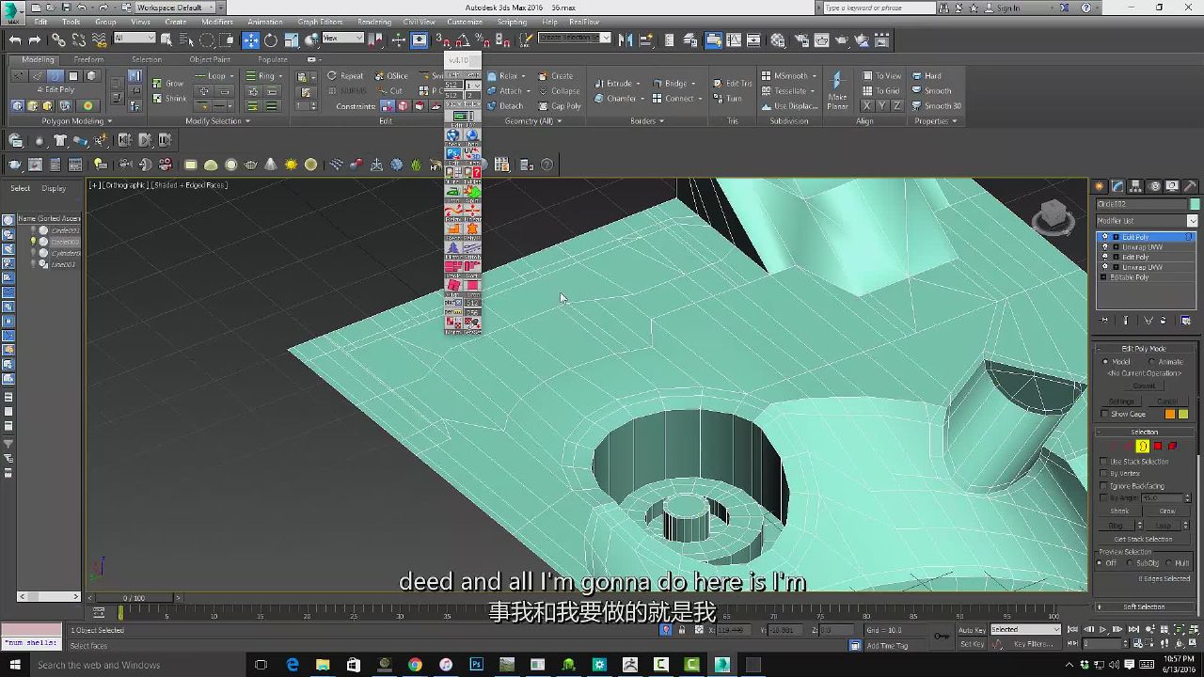Enable Use Stack Selection checkbox
This screenshot has width=1204, height=677.
click(1105, 462)
